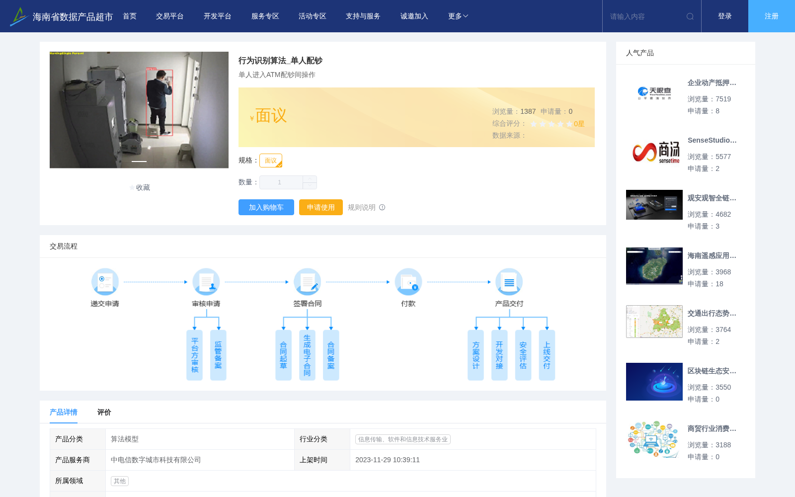This screenshot has width=795, height=497.
Task: Click the 开发对接 sub-step box
Action: [x=499, y=355]
